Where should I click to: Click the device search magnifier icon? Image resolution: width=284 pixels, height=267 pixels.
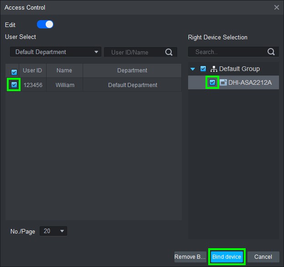[x=271, y=52]
